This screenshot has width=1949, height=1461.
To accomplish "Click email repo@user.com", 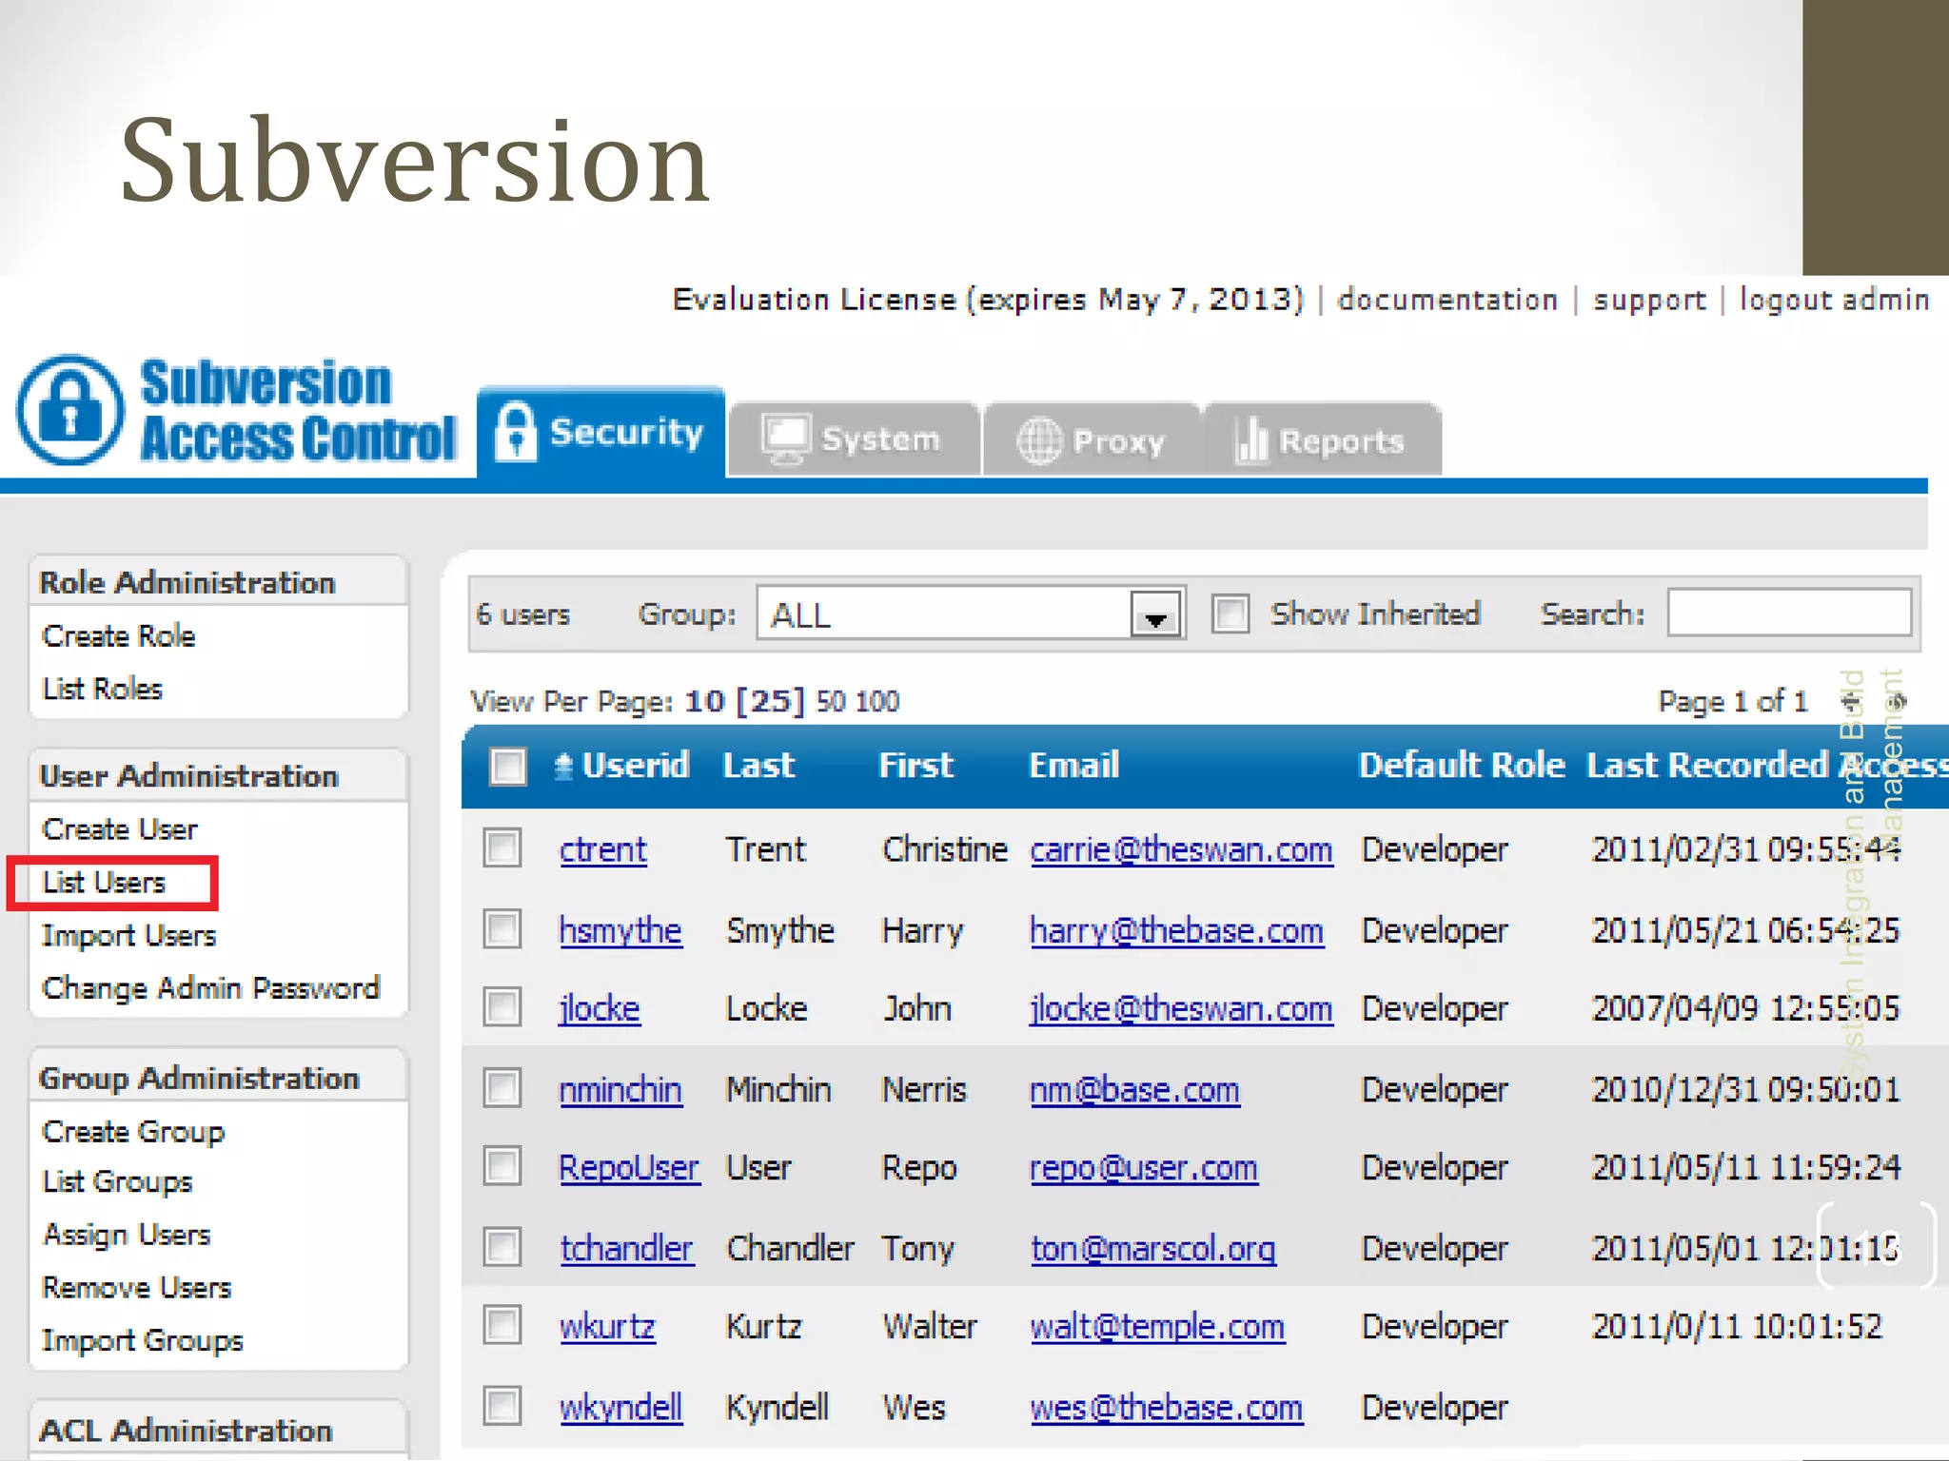I will (x=1144, y=1167).
